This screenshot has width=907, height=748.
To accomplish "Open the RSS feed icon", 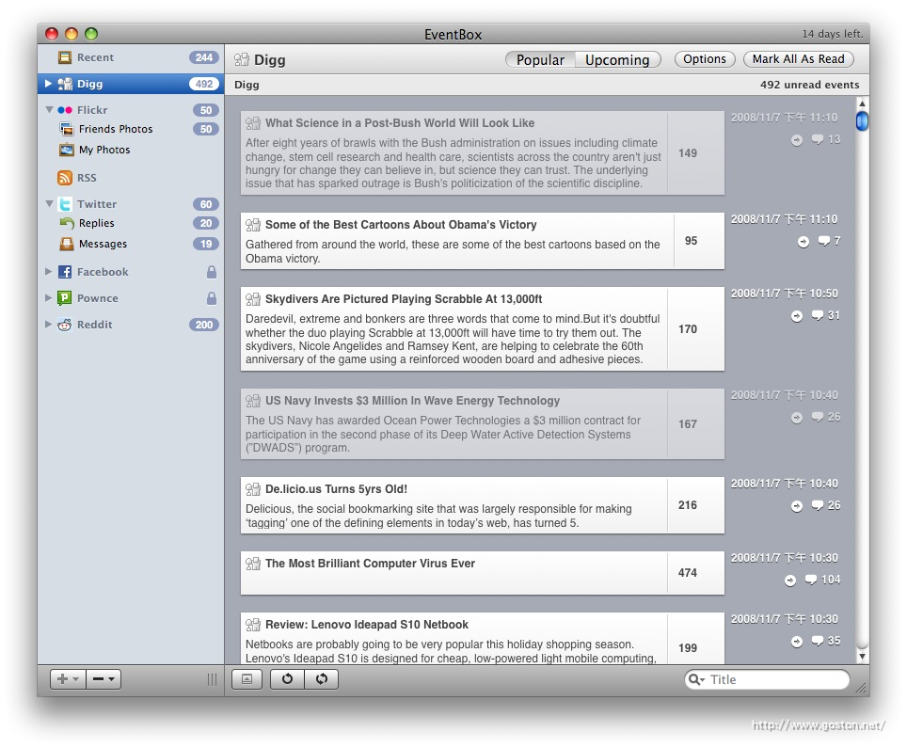I will [65, 178].
